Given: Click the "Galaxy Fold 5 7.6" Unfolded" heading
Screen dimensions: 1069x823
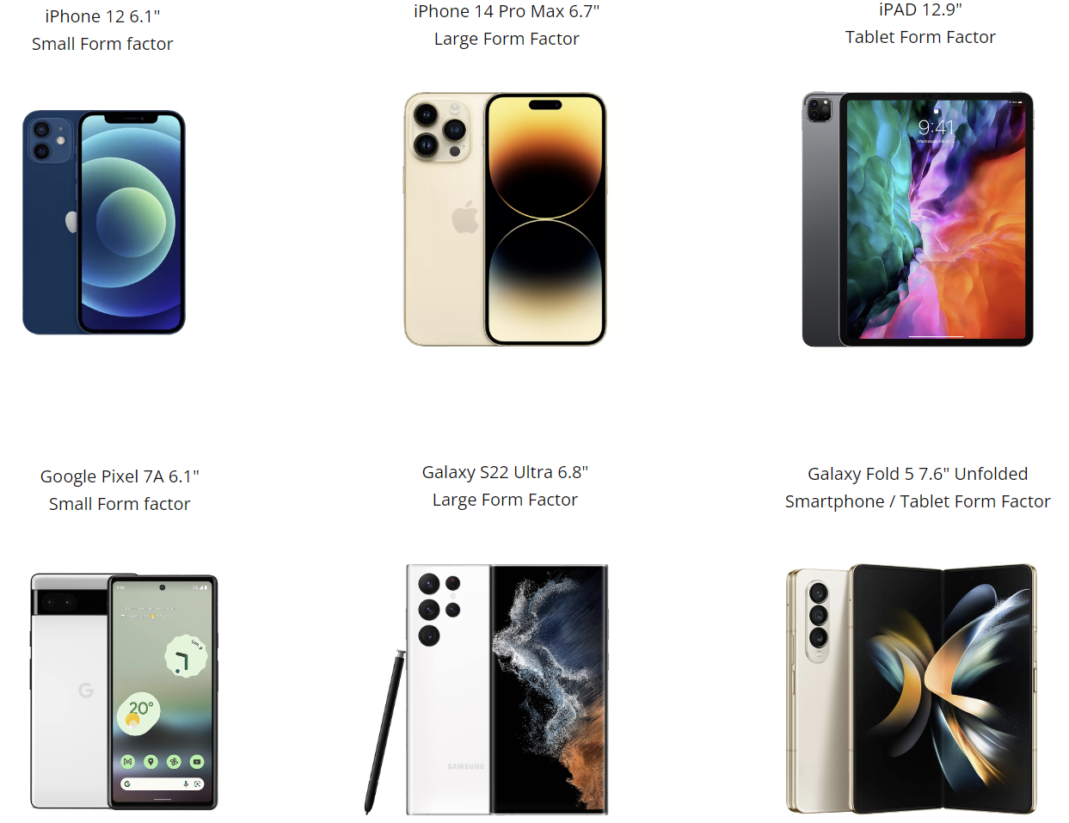Looking at the screenshot, I should pyautogui.click(x=918, y=474).
